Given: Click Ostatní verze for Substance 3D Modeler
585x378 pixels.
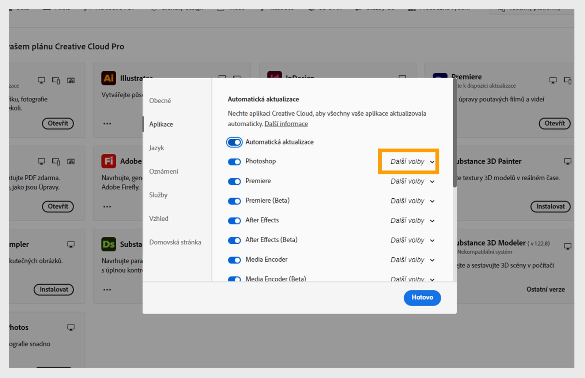Looking at the screenshot, I should (546, 289).
